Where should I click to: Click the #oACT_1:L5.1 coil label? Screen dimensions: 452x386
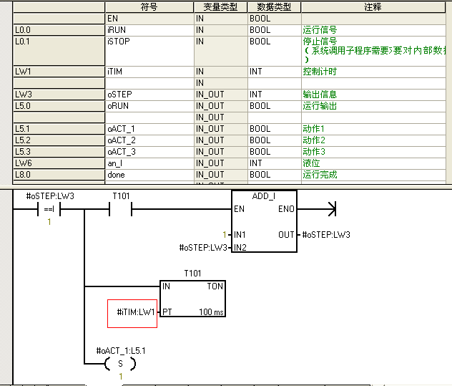[x=121, y=351]
